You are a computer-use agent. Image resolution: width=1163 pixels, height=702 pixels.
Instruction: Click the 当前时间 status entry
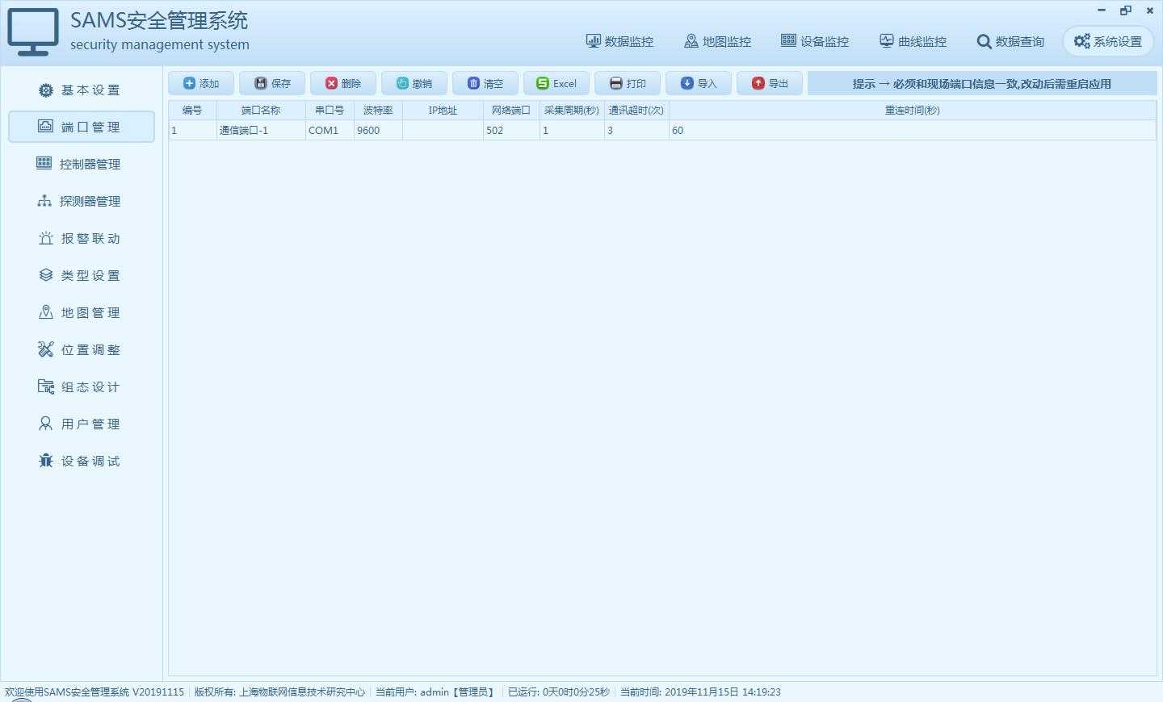(700, 692)
